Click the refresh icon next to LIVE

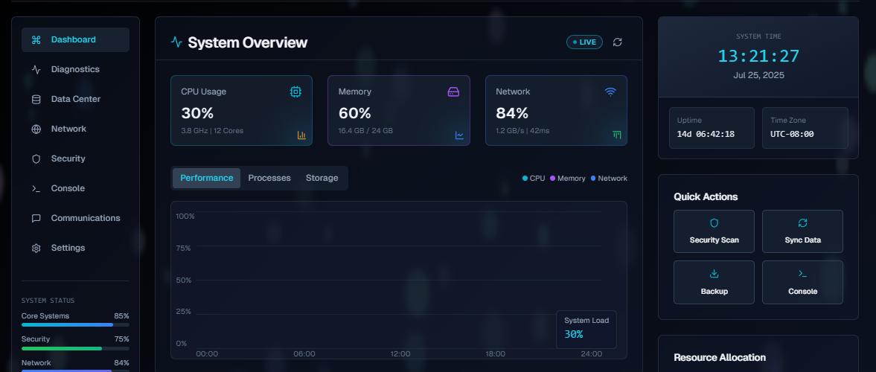[617, 42]
